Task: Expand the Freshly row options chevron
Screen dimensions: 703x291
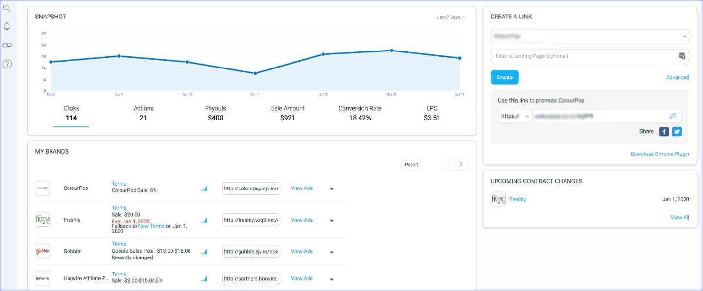Action: click(331, 220)
